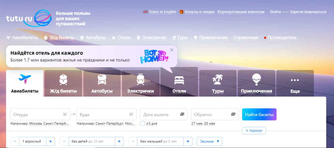Image resolution: width=334 pixels, height=148 pixels.
Task: Close the hotel promo banner
Action: tap(172, 50)
